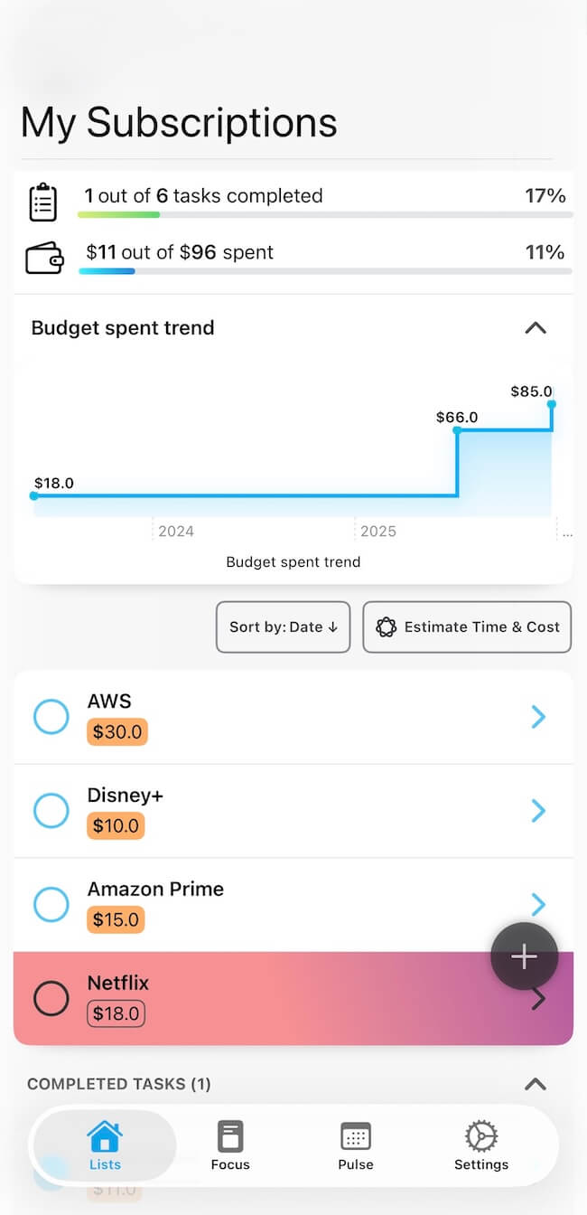Go to the Lists home tab

point(105,1145)
